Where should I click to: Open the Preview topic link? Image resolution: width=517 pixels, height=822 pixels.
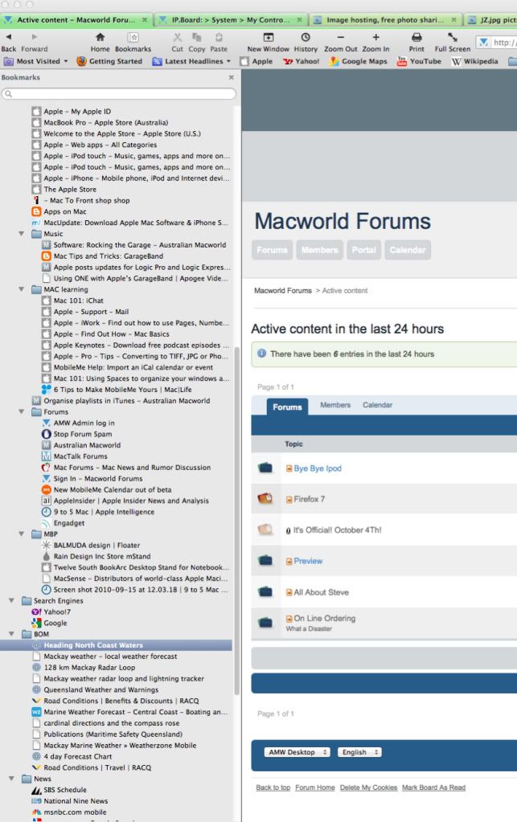tap(308, 561)
